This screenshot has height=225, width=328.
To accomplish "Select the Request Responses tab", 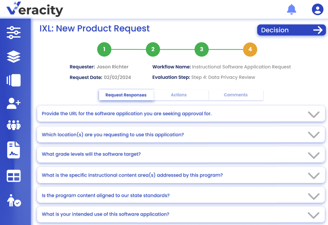I will [x=126, y=95].
